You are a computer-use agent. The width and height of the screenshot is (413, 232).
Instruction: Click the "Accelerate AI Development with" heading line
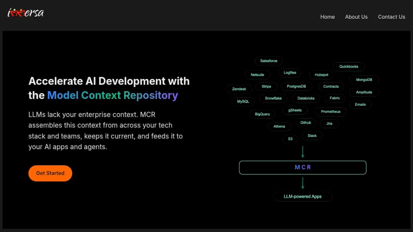click(x=109, y=81)
